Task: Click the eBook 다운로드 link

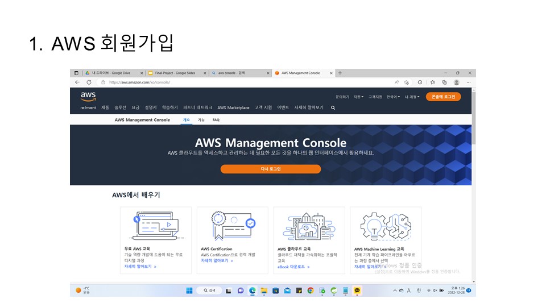Action: [x=293, y=267]
